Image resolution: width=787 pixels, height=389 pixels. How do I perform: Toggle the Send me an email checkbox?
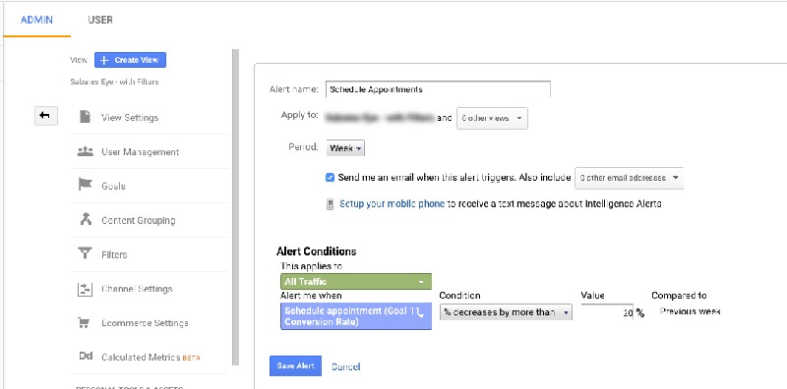330,178
